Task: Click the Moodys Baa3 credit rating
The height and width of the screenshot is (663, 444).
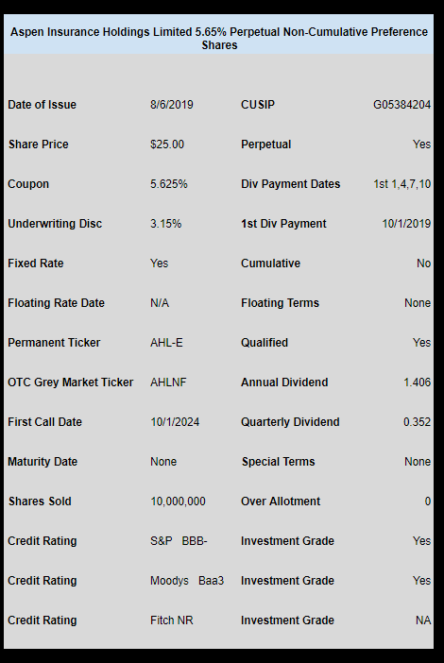Action: (x=187, y=581)
